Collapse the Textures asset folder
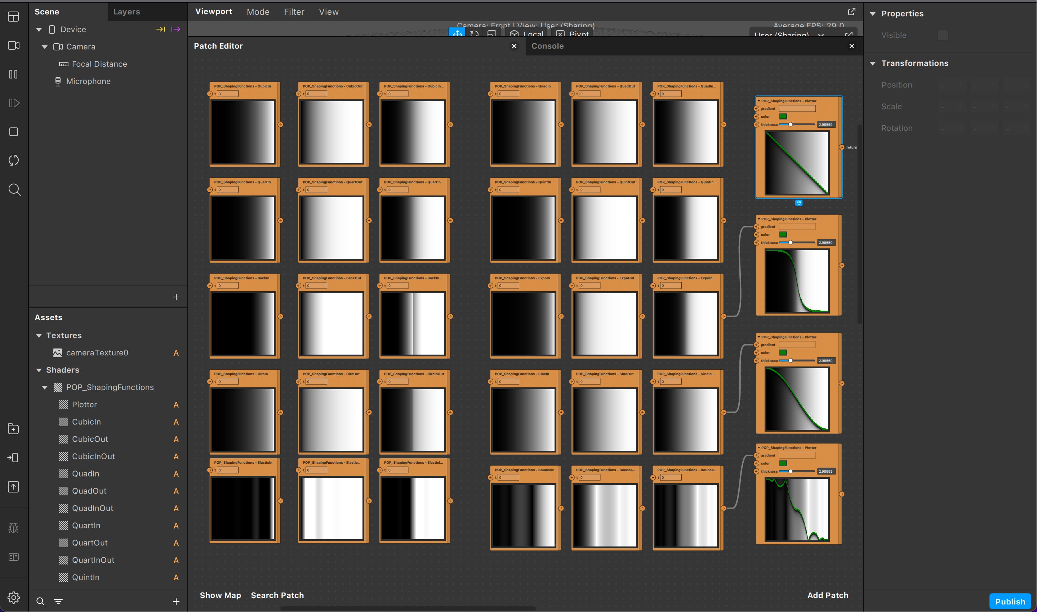This screenshot has width=1037, height=612. [39, 336]
